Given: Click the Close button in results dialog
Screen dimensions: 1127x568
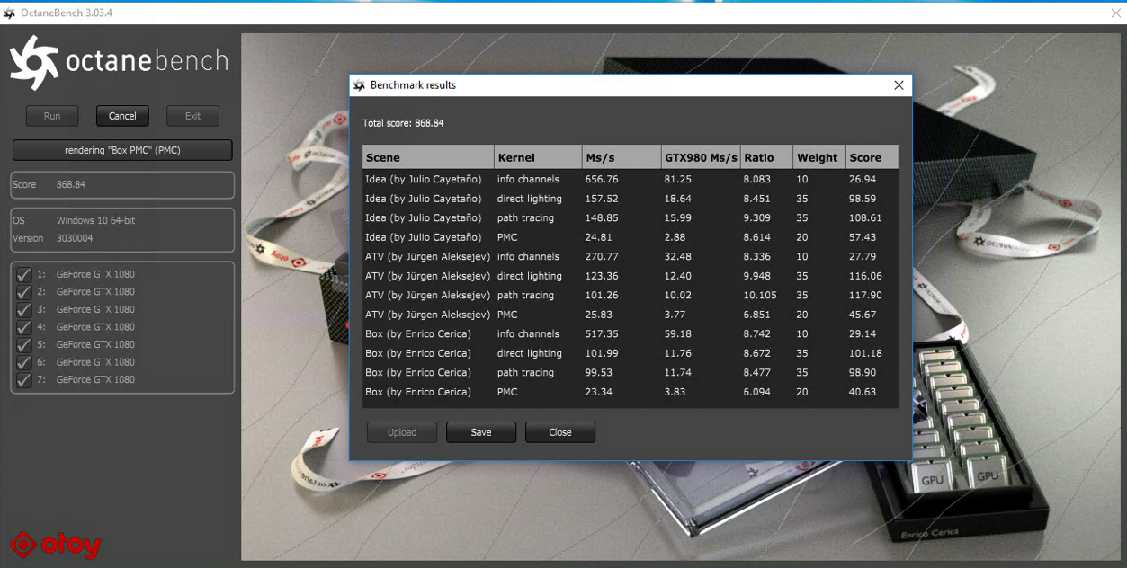Looking at the screenshot, I should click(x=560, y=432).
